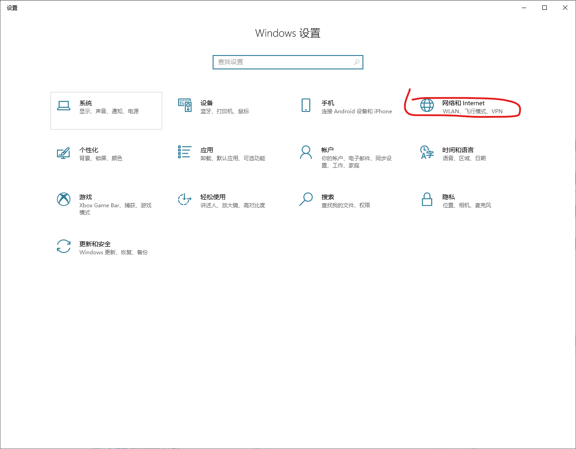Click the Personalization paintbrush icon

(64, 153)
